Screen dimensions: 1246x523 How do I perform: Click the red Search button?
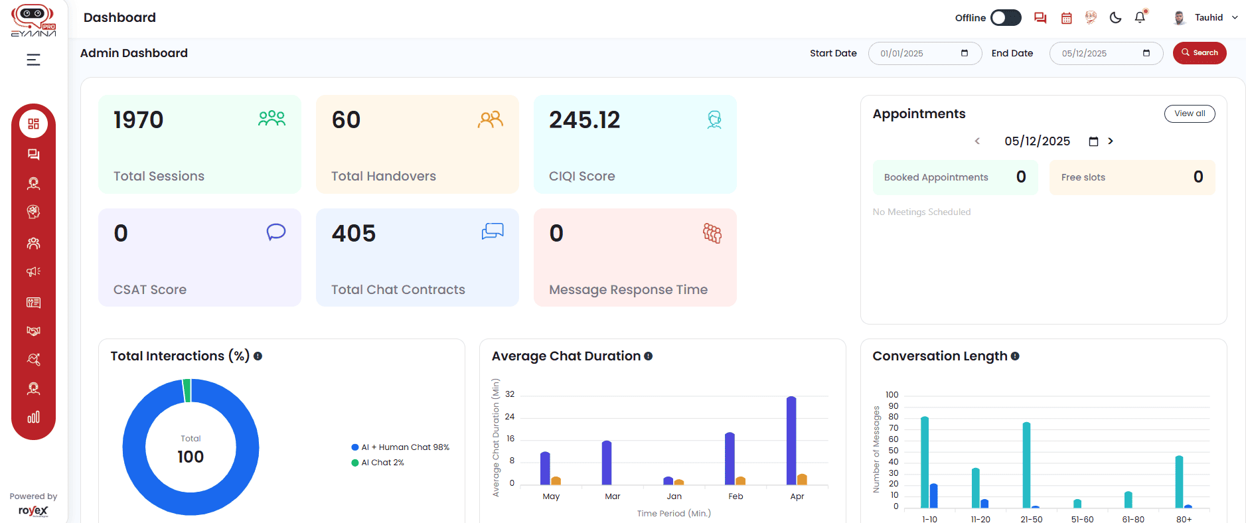(1200, 53)
